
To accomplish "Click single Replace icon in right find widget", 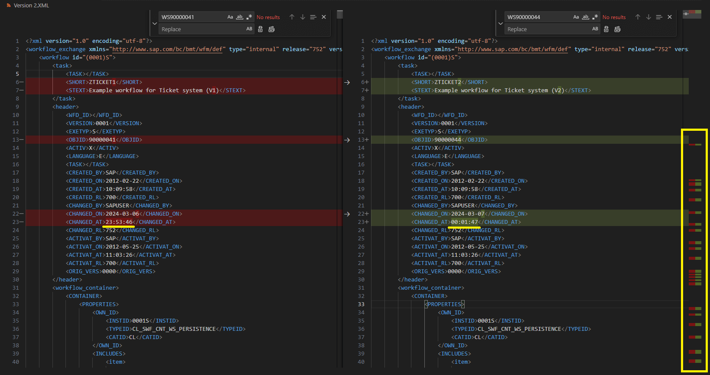I will pyautogui.click(x=606, y=29).
